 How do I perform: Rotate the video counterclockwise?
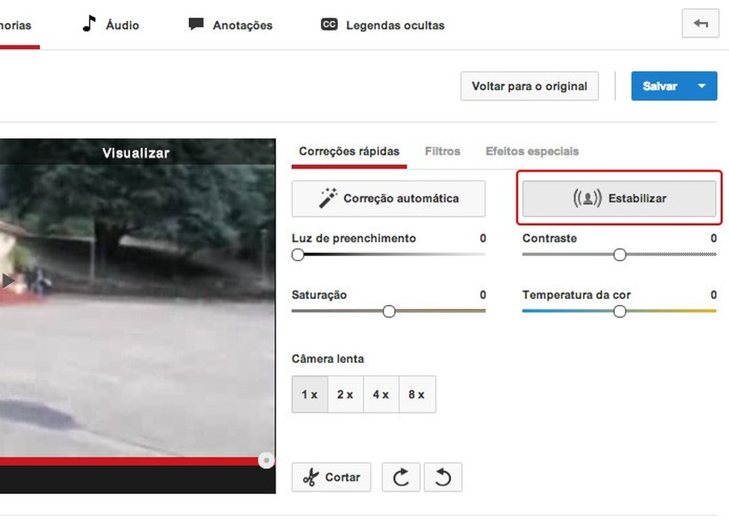443,477
